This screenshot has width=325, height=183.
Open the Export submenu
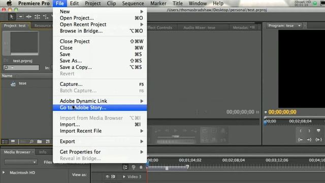pos(100,141)
